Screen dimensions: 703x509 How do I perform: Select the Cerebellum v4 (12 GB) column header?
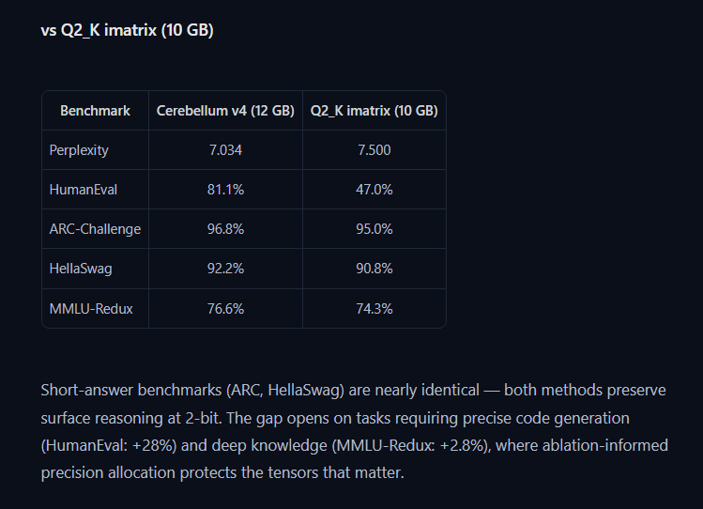coord(225,111)
